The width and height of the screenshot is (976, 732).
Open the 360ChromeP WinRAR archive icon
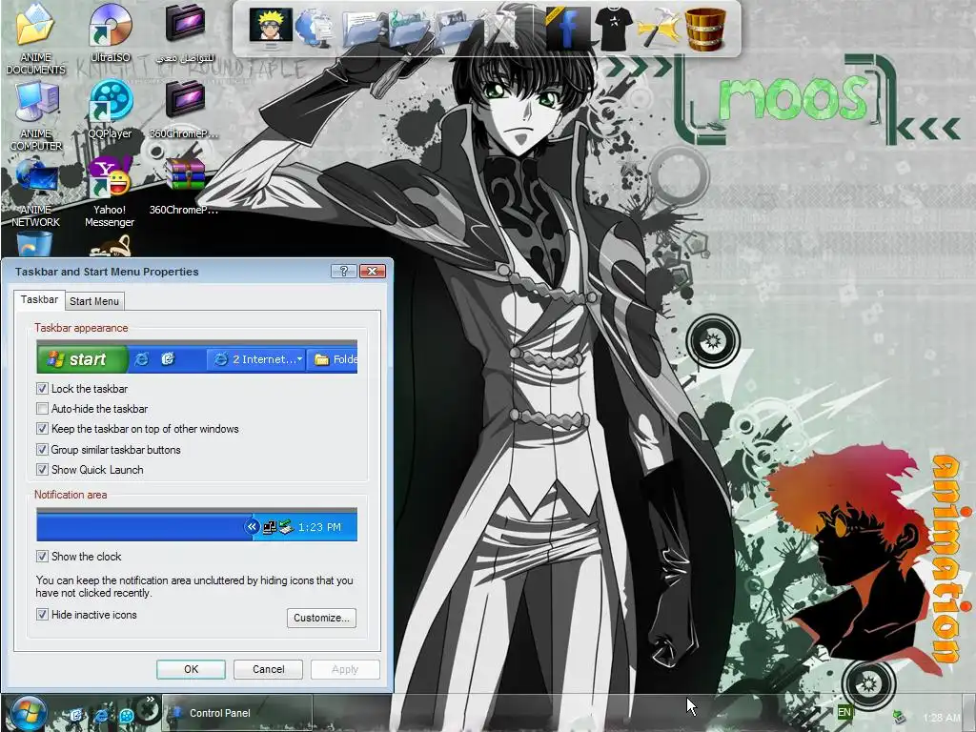pyautogui.click(x=185, y=187)
